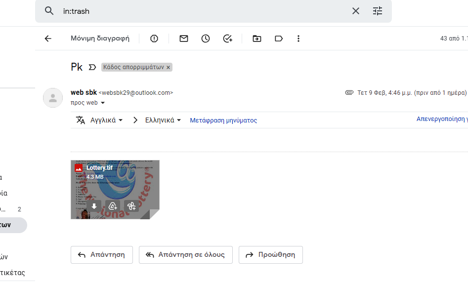Click the back arrow to return to Trash

[x=48, y=39]
